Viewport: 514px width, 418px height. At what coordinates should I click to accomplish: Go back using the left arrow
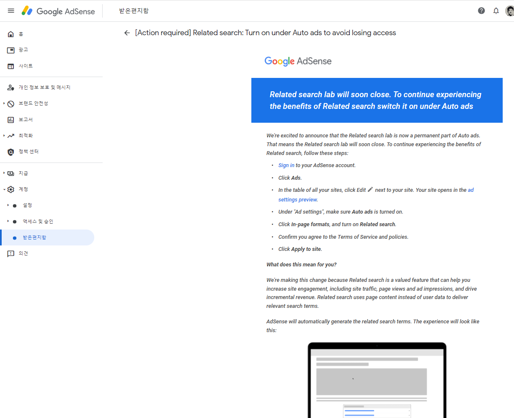tap(127, 33)
